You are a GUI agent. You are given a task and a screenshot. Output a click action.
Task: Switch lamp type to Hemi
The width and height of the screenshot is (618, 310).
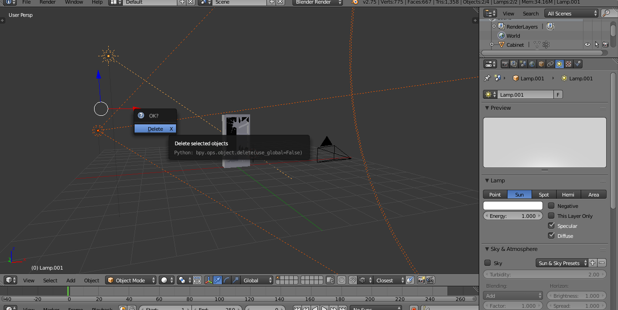(568, 194)
